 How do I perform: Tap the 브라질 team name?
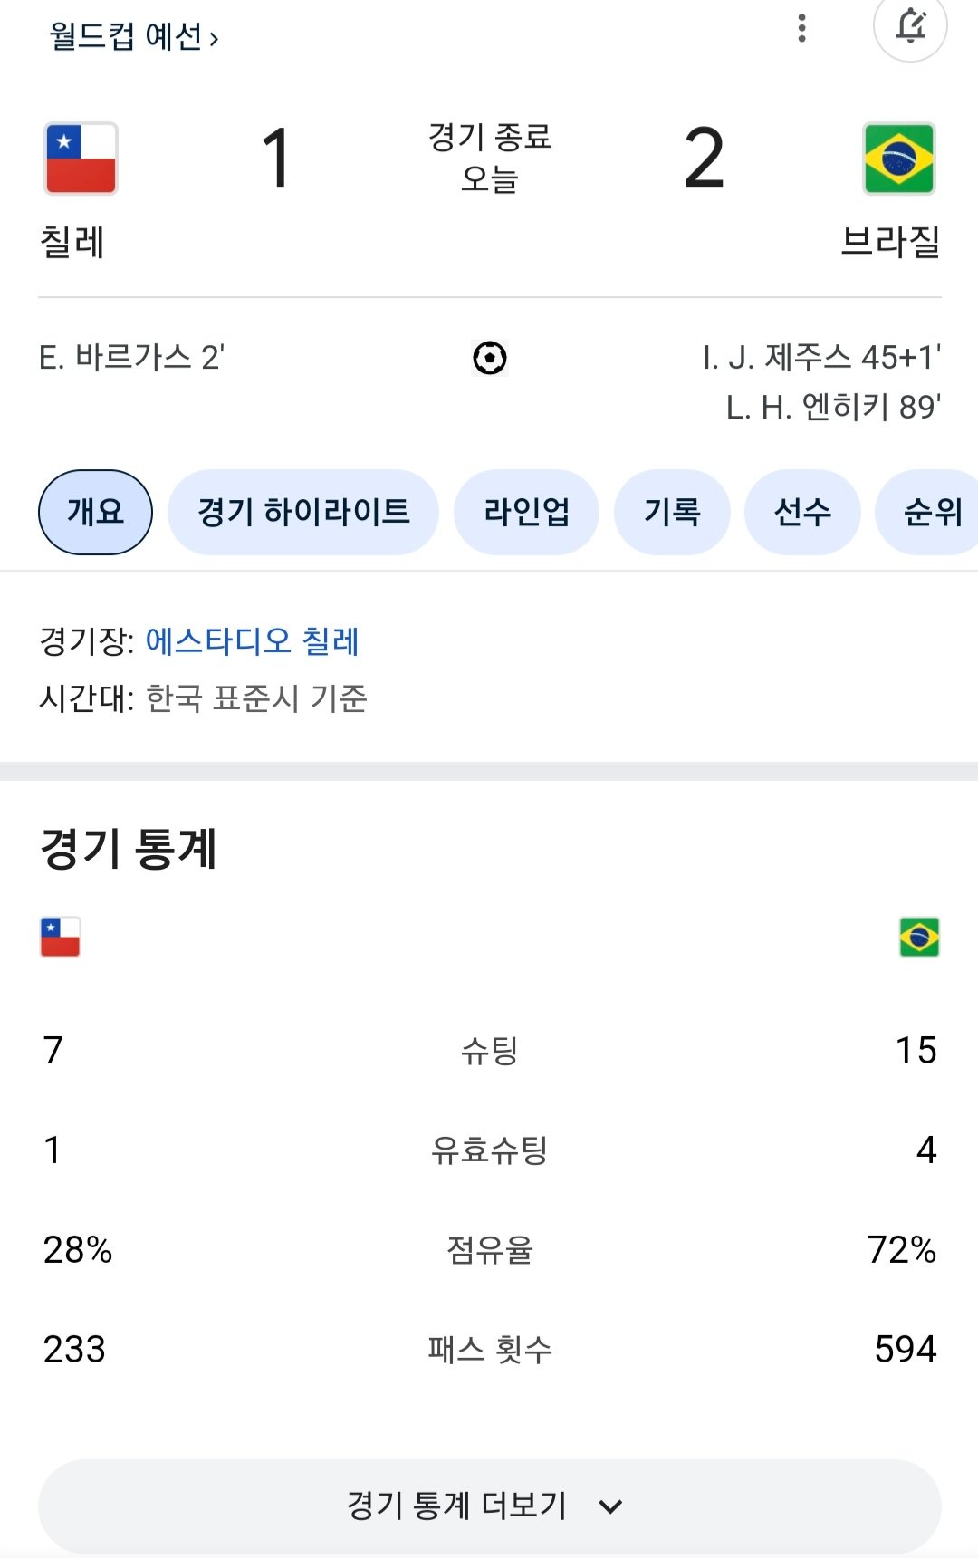(x=890, y=242)
